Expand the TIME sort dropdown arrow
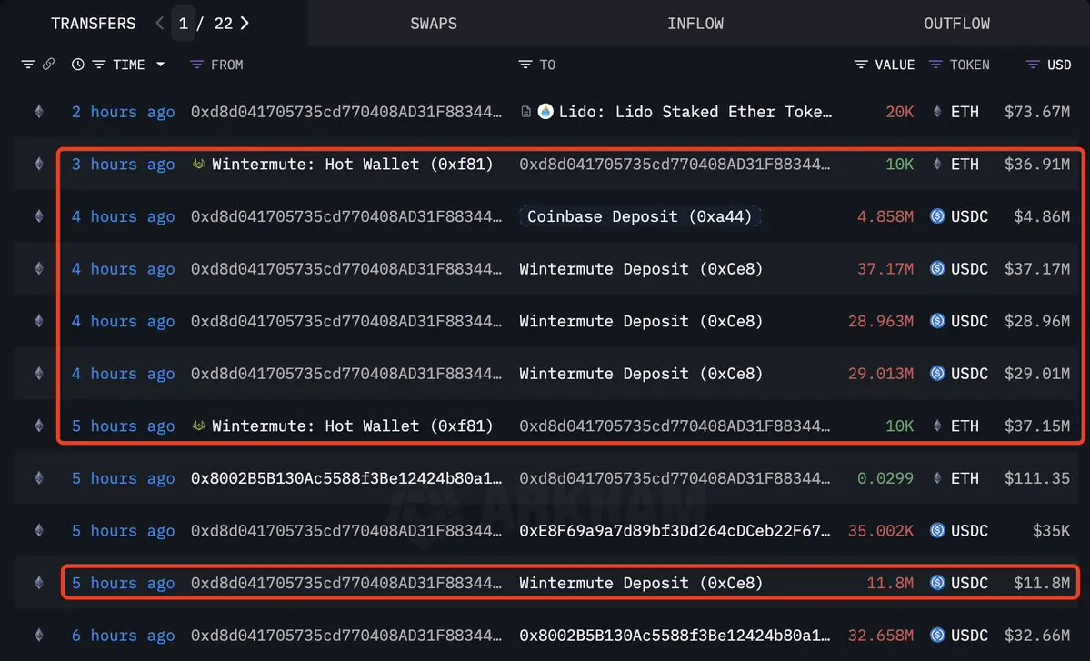Image resolution: width=1090 pixels, height=661 pixels. [x=161, y=65]
